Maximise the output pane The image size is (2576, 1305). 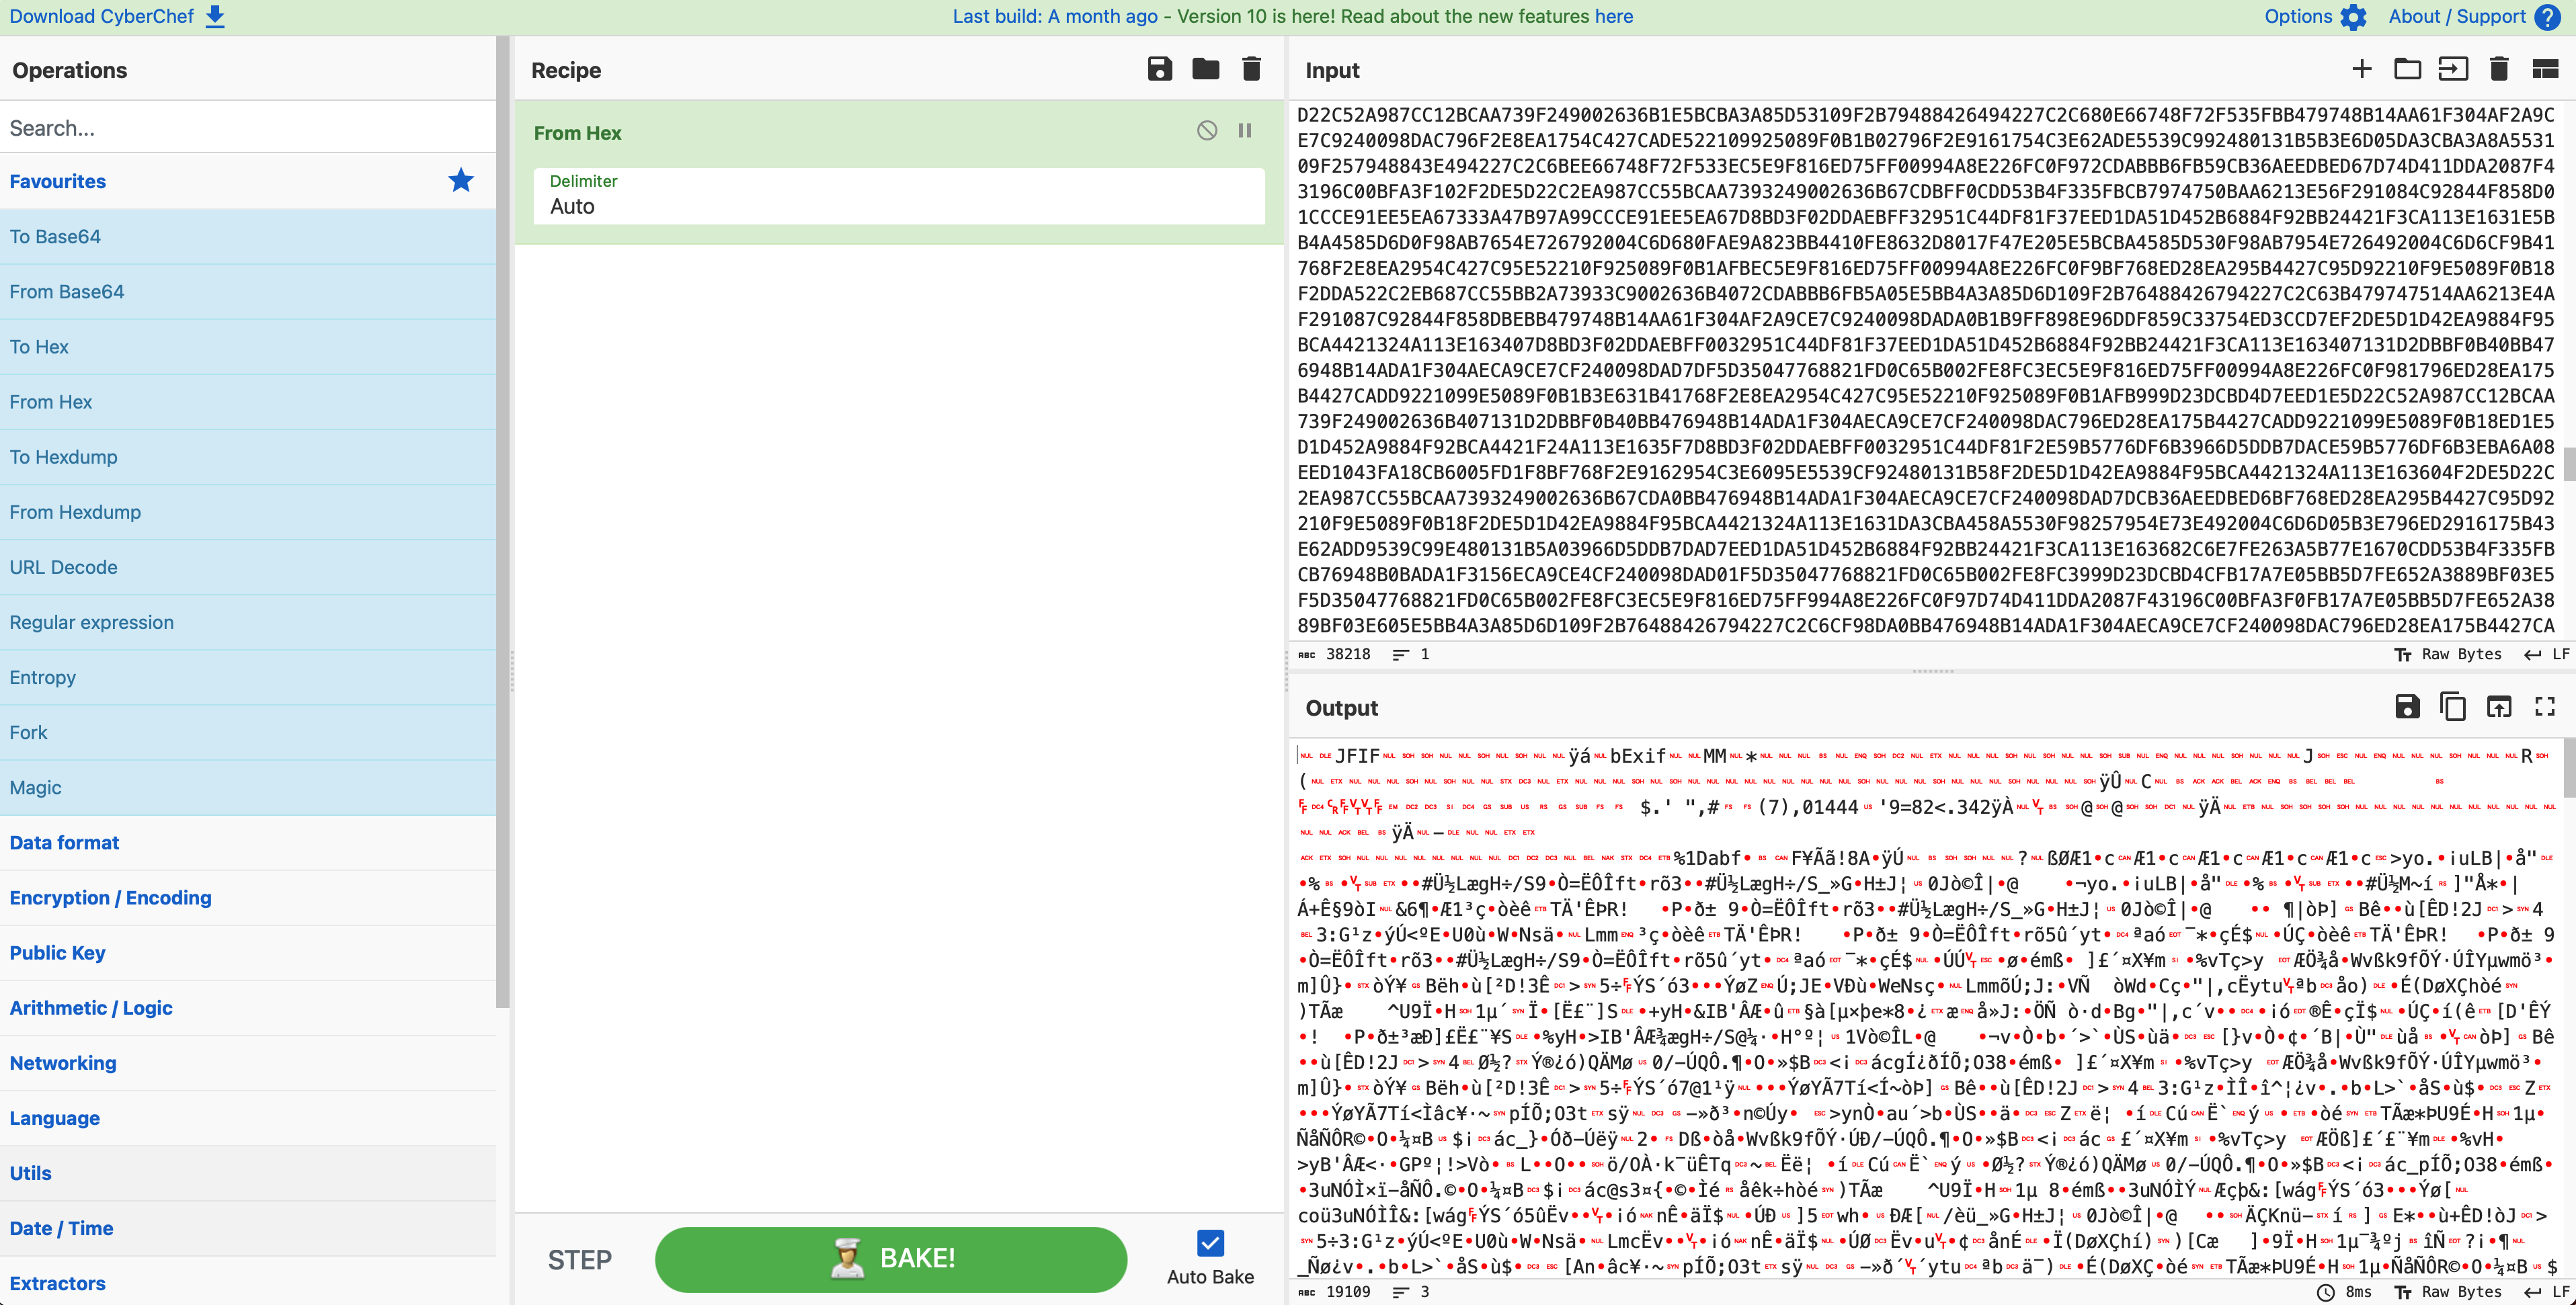[x=2545, y=707]
